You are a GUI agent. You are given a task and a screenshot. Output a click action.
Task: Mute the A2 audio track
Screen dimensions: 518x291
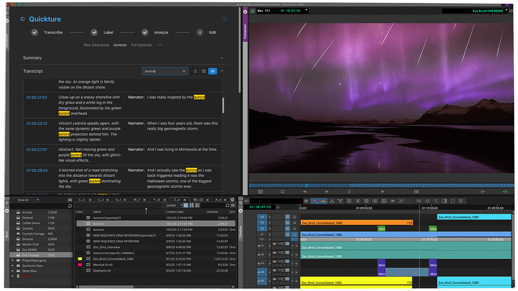[296, 255]
